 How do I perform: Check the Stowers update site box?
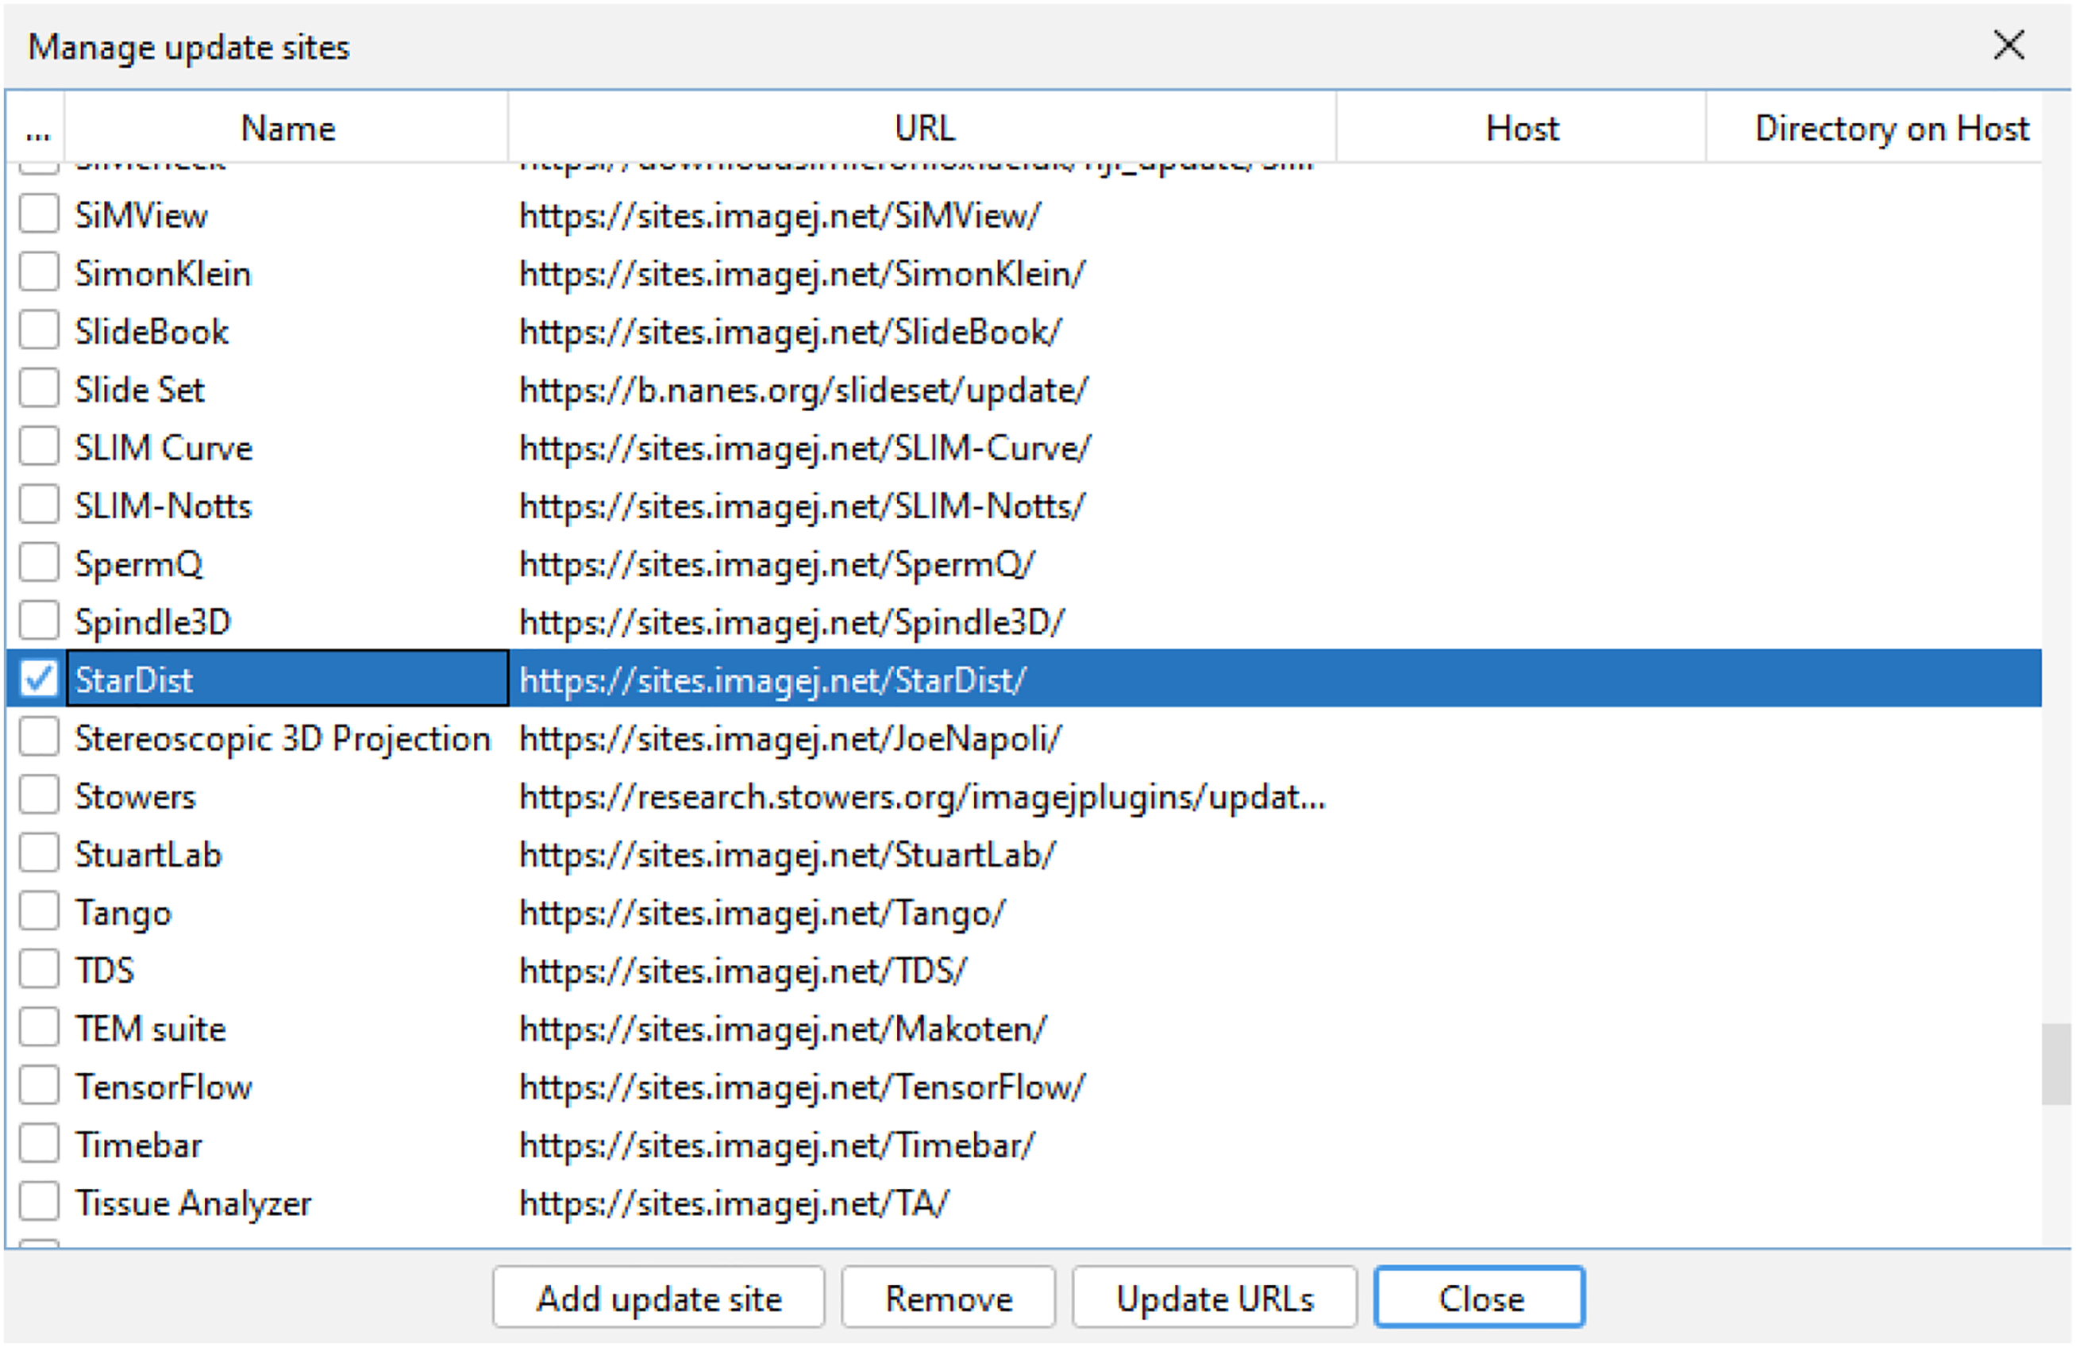coord(39,795)
